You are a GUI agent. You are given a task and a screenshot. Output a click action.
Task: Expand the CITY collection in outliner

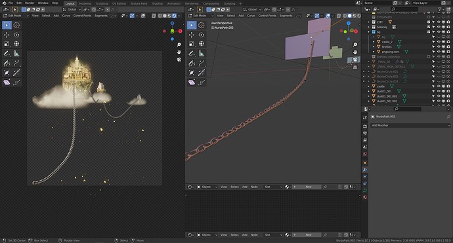[369, 22]
